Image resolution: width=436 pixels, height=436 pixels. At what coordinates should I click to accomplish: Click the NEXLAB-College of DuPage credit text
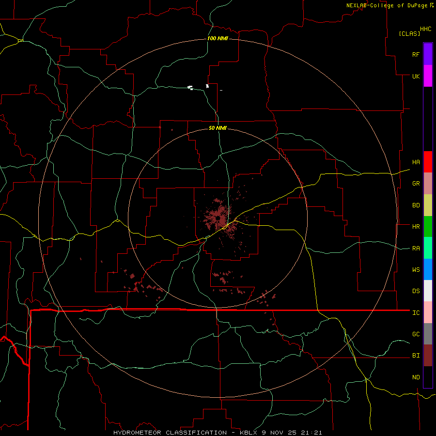(387, 5)
